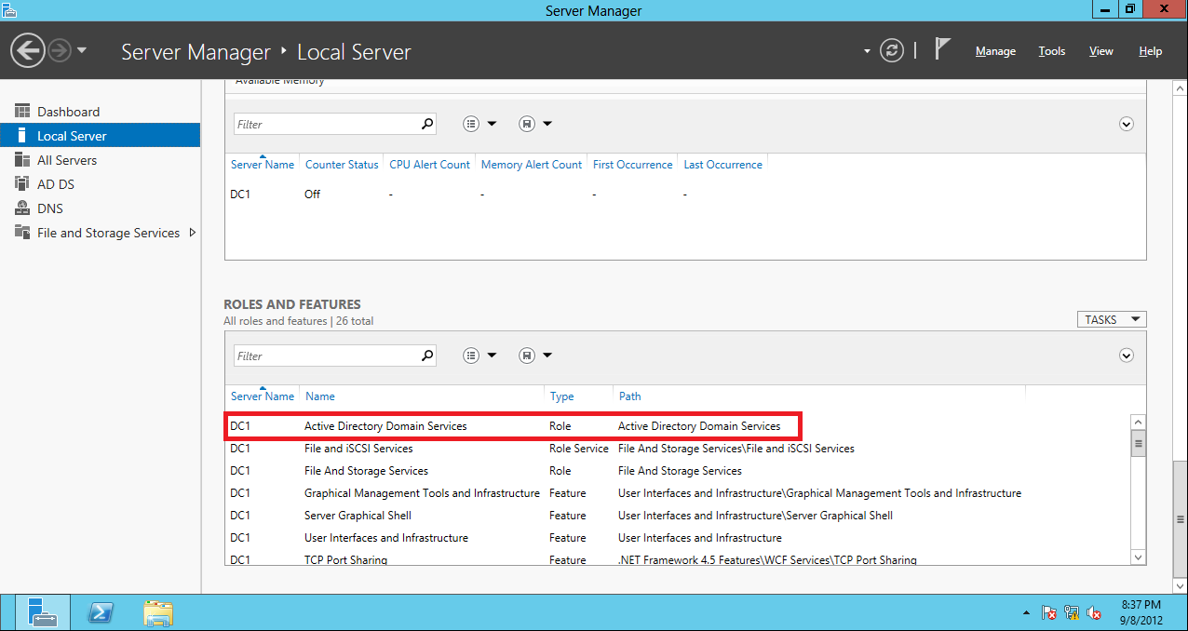
Task: Expand File and Storage Services in the sidebar
Action: pos(105,232)
